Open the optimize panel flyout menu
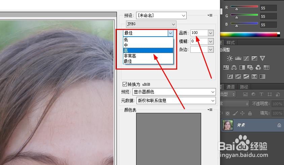 pos(210,15)
